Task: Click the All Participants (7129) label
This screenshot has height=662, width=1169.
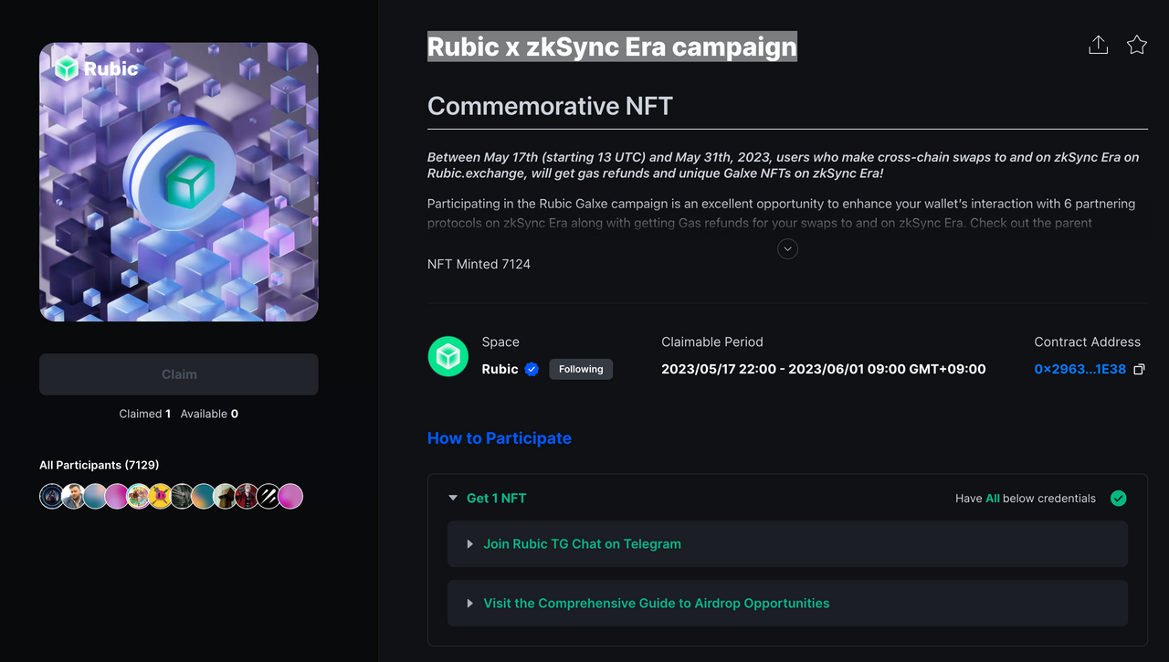Action: [x=100, y=465]
